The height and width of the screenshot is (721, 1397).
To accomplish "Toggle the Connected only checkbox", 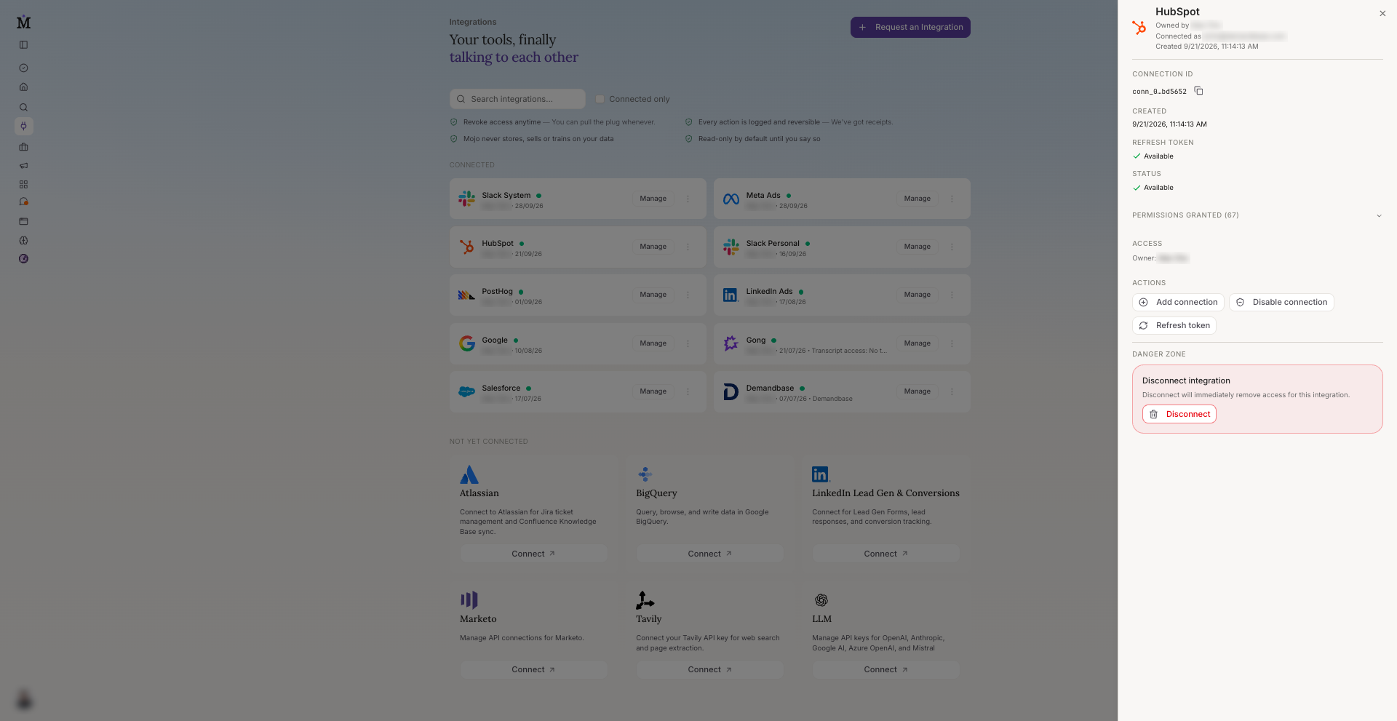I will [600, 99].
